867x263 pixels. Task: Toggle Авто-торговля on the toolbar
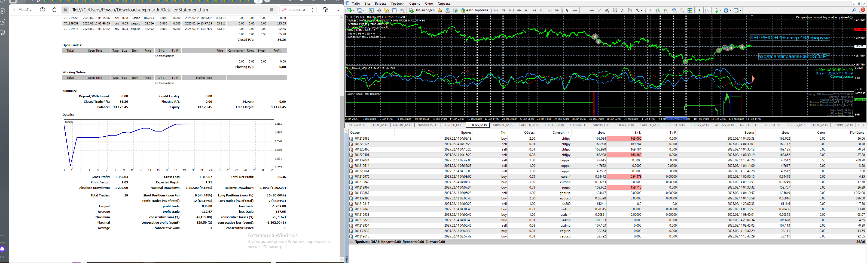tap(474, 10)
